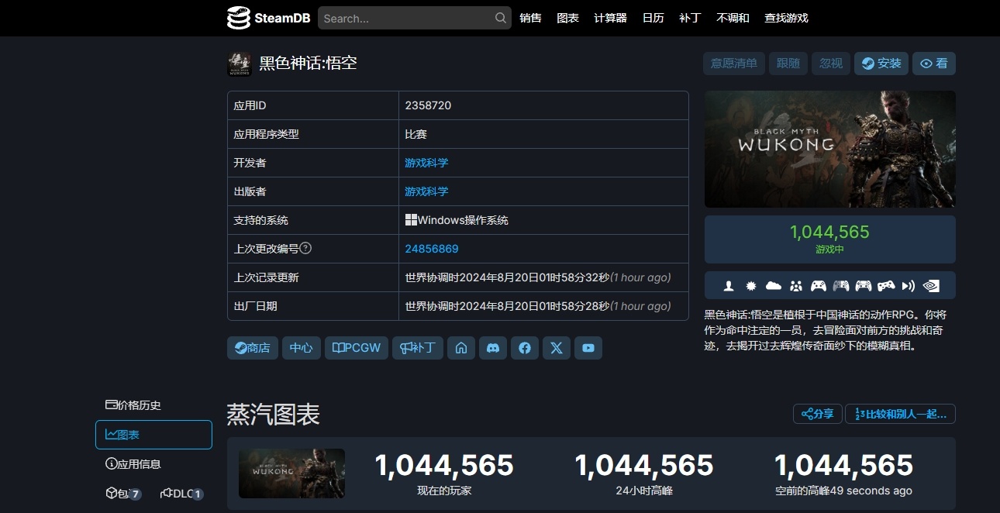The width and height of the screenshot is (1000, 513).
Task: Click the Windows logo icon in supported systems
Action: coord(411,220)
